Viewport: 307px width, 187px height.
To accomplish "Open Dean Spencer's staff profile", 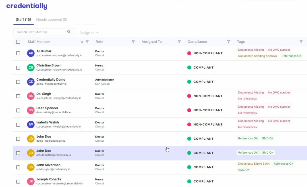I will 47,108.
